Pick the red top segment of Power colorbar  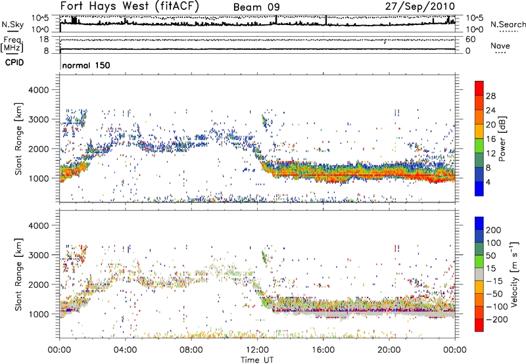[x=479, y=89]
